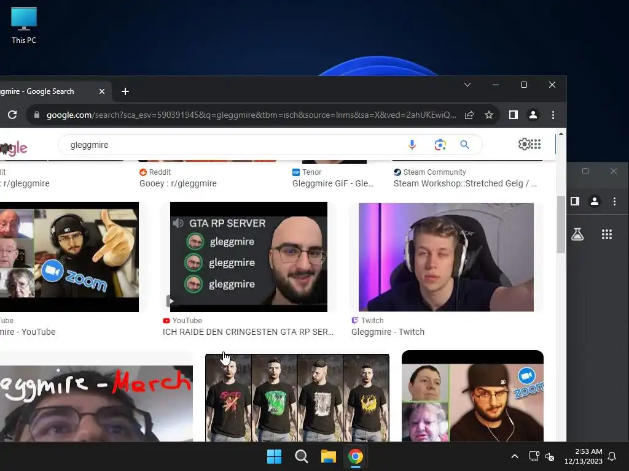Image resolution: width=629 pixels, height=471 pixels.
Task: Open notifications bell icon
Action: coord(612,456)
